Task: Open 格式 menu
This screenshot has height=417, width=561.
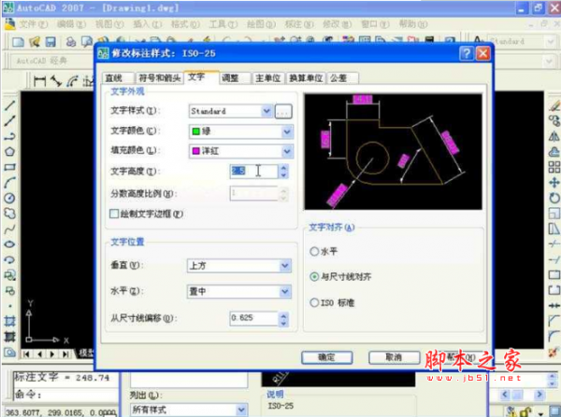Action: pos(185,24)
